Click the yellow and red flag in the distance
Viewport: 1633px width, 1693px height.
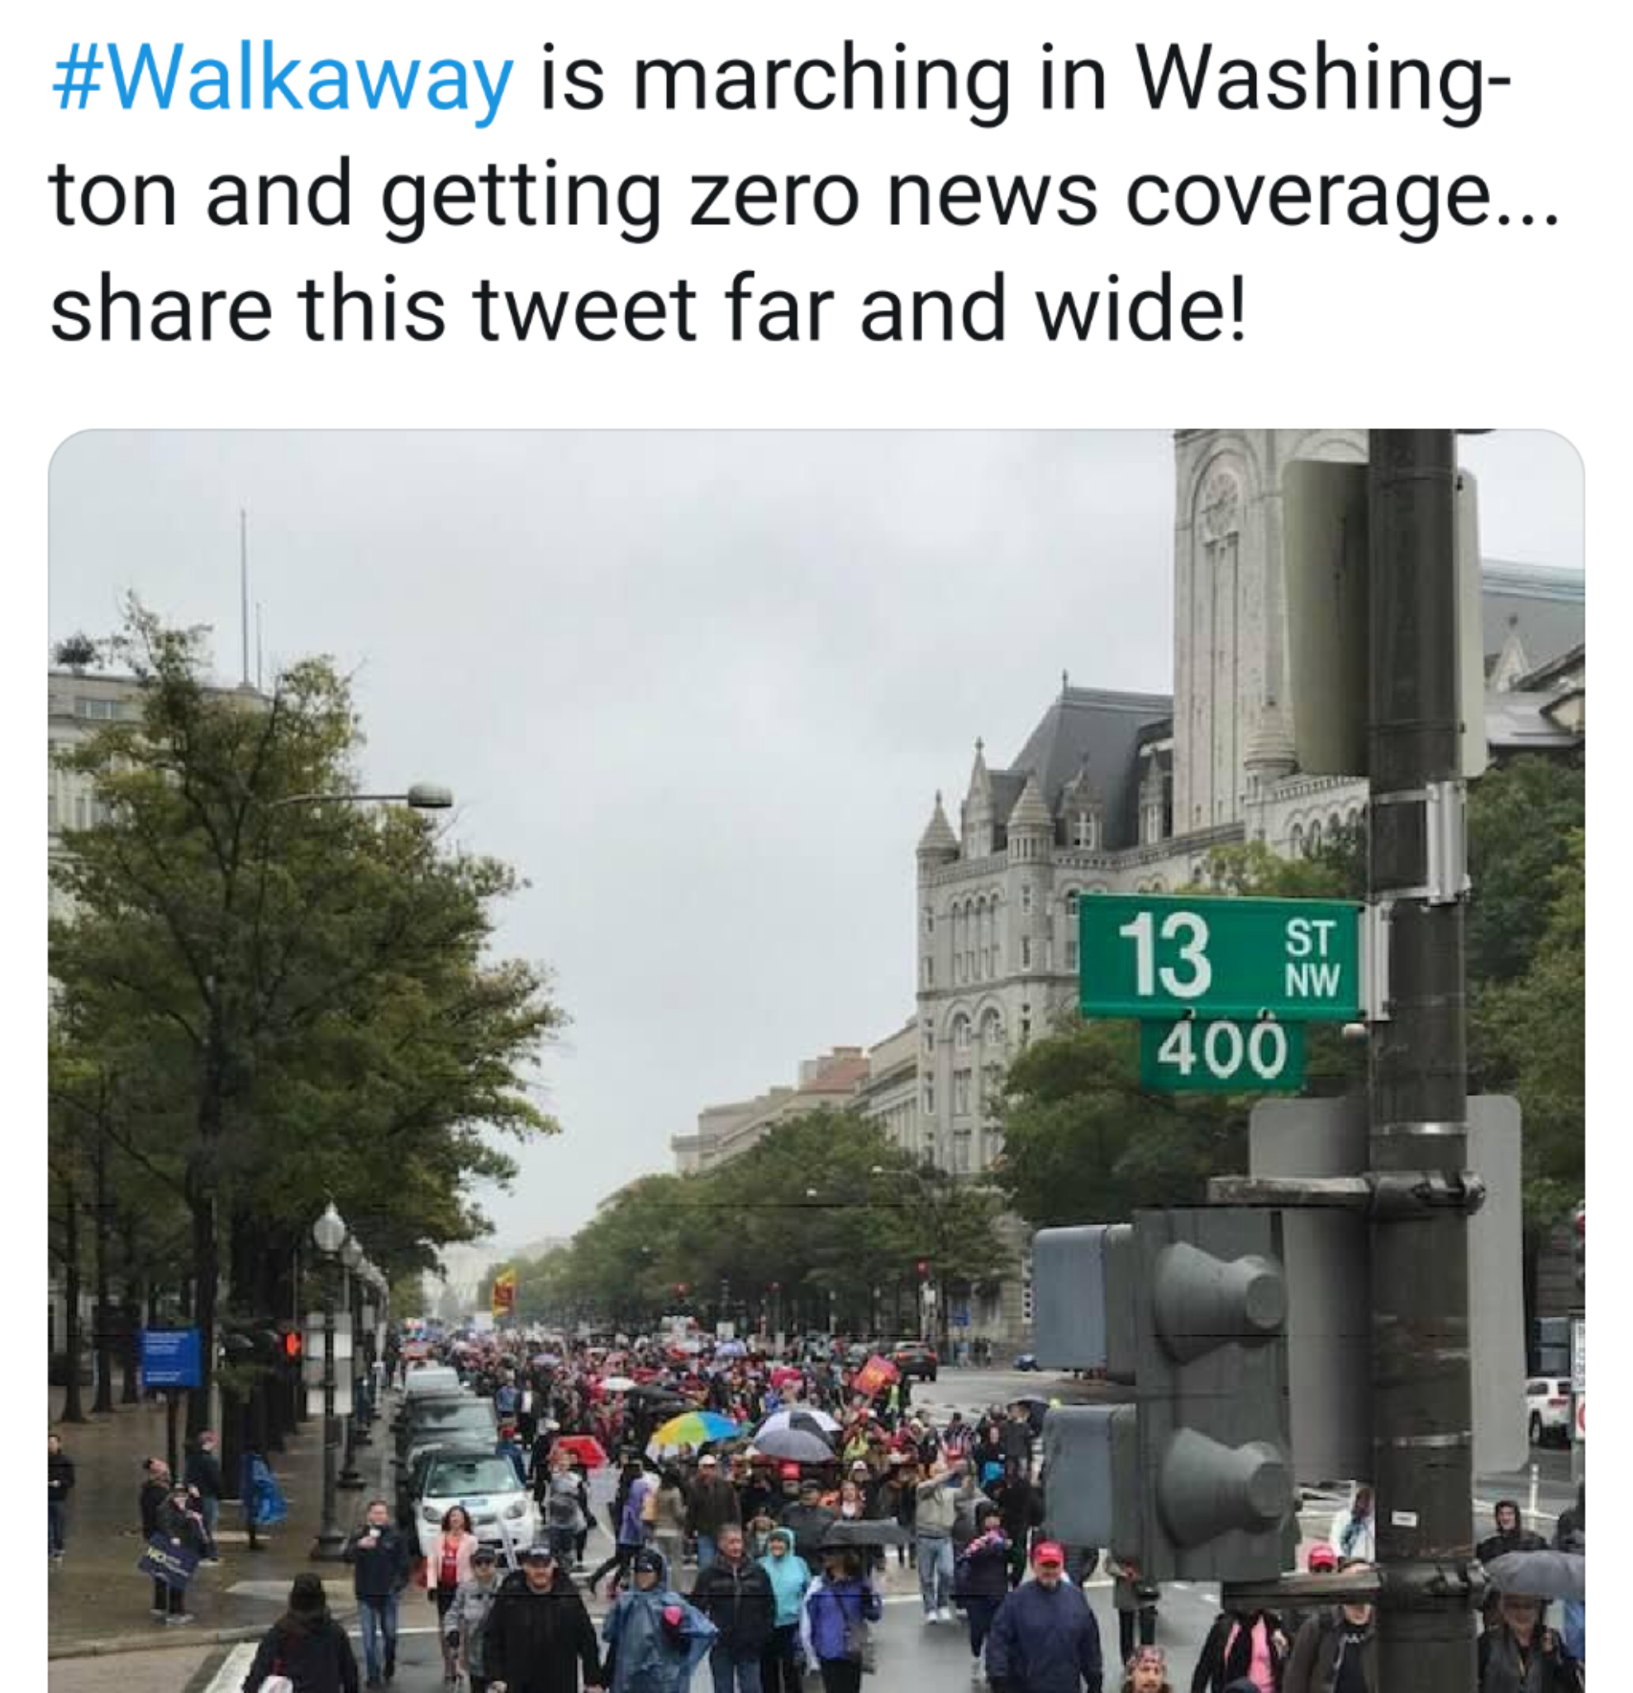pyautogui.click(x=503, y=1293)
